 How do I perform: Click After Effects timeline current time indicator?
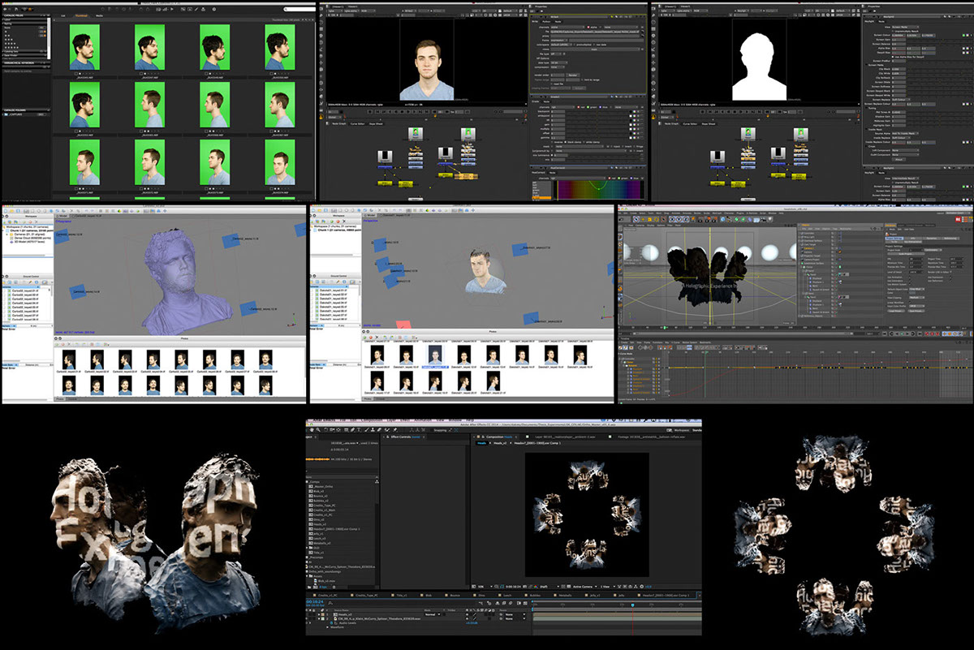[x=632, y=605]
